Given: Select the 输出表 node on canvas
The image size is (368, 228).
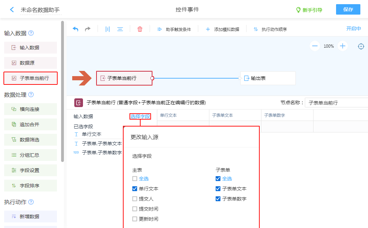Looking at the screenshot, I should click(268, 78).
